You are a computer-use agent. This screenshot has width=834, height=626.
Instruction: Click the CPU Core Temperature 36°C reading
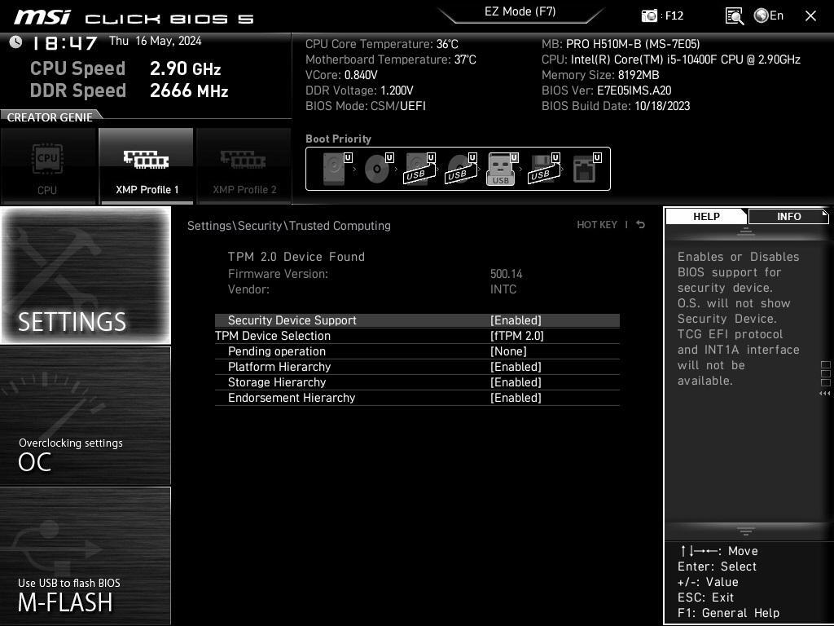pyautogui.click(x=382, y=44)
